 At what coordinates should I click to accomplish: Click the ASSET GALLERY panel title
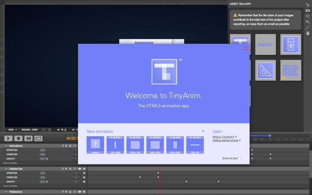(x=240, y=4)
